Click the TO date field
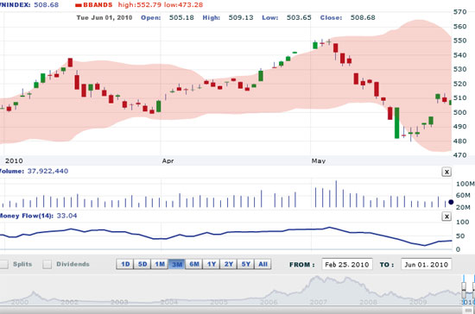 tap(427, 264)
